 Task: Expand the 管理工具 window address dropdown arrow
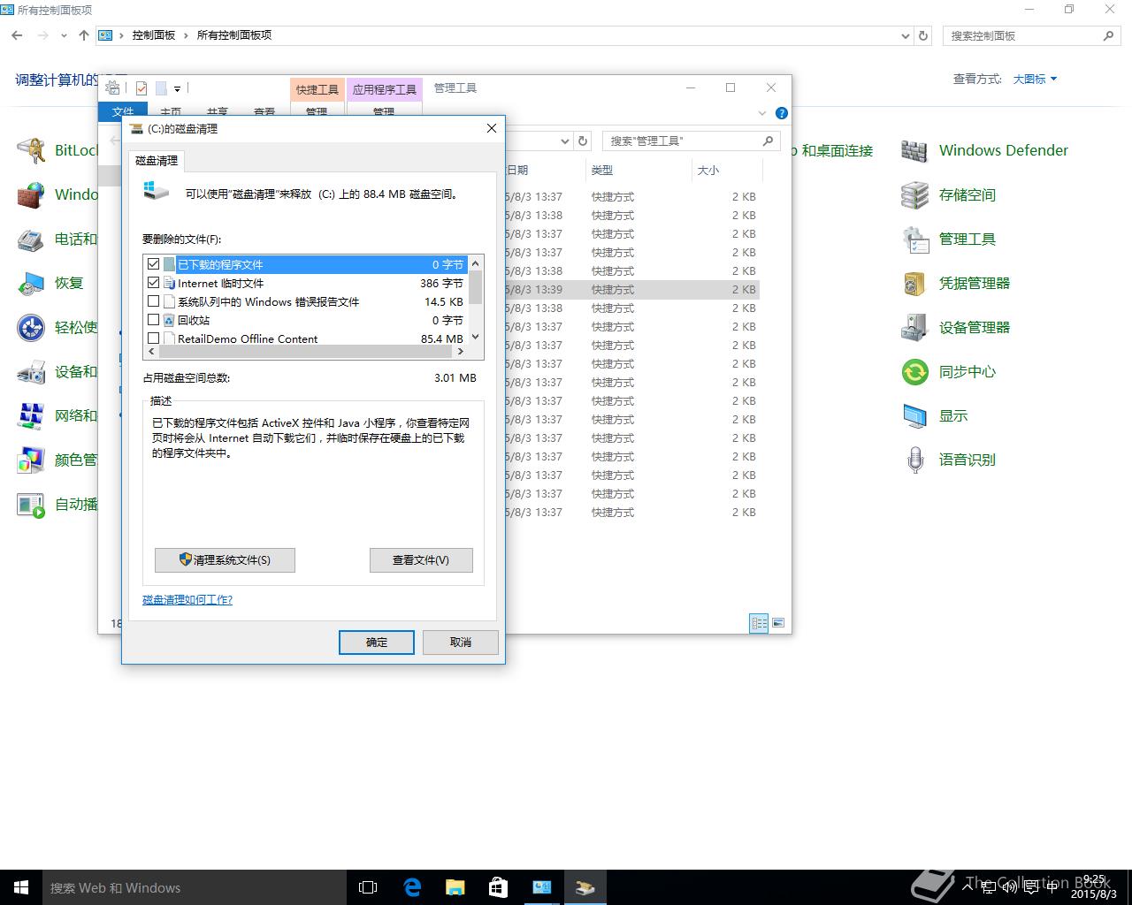(565, 141)
